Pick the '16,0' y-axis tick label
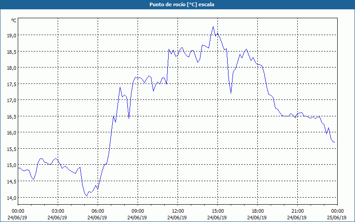The height and width of the screenshot is (222, 355). [x=12, y=133]
